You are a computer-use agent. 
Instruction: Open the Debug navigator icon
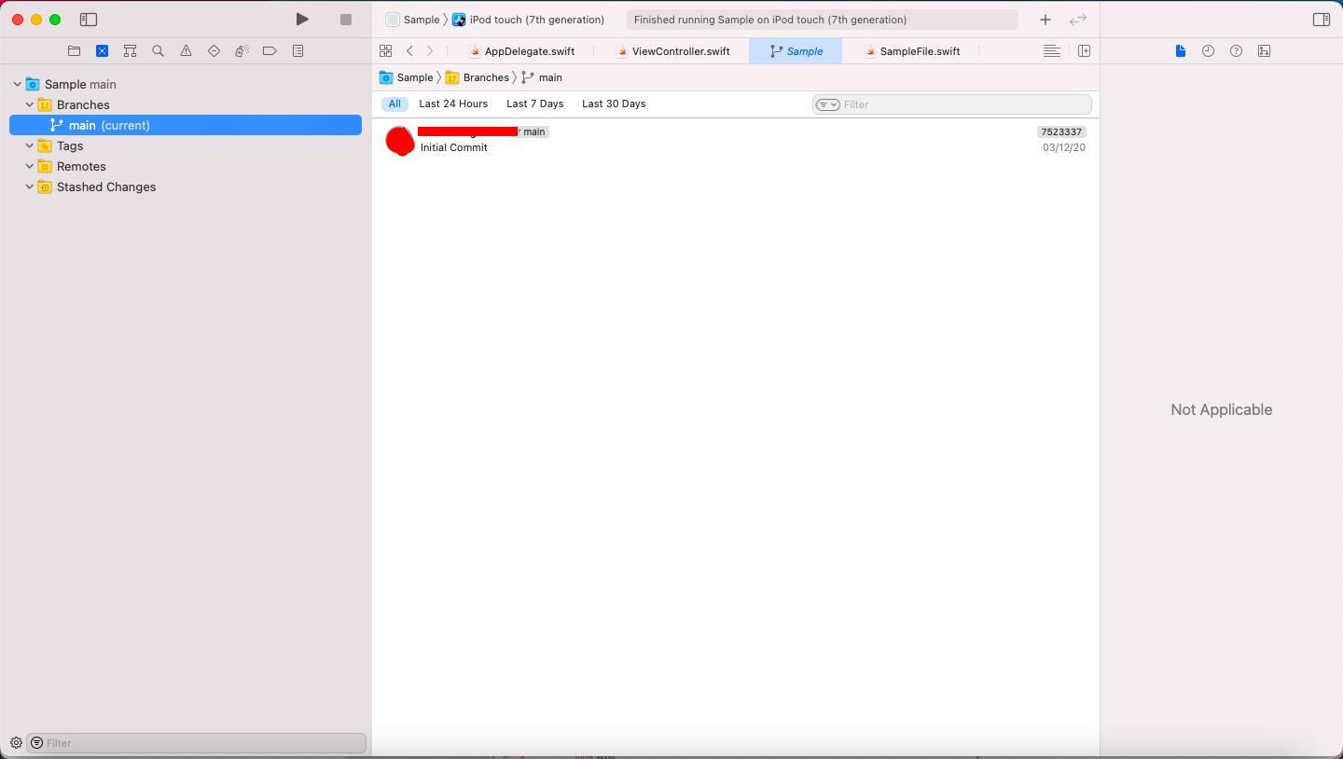tap(242, 51)
